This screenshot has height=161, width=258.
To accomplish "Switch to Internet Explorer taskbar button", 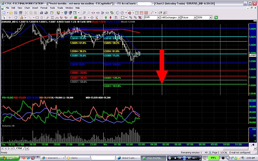I will click(x=52, y=158).
